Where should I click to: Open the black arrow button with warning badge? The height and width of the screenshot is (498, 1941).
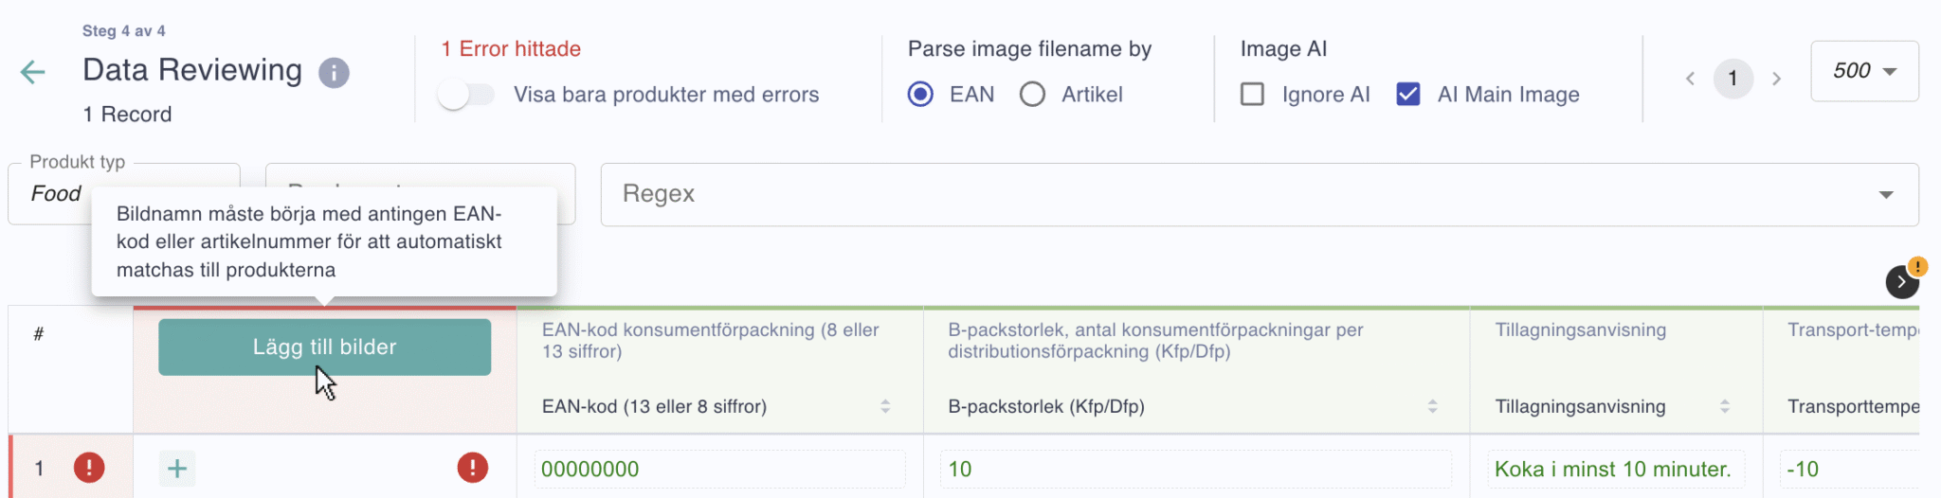(1901, 281)
